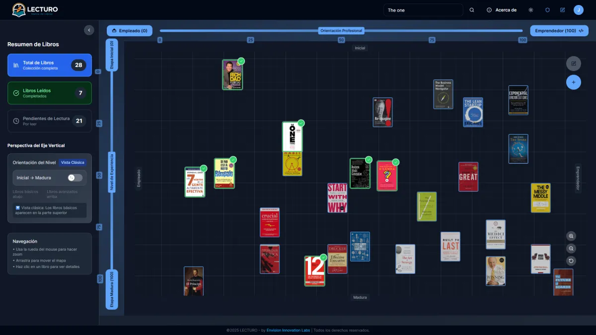Click the Vista clásica description note

[x=50, y=210]
